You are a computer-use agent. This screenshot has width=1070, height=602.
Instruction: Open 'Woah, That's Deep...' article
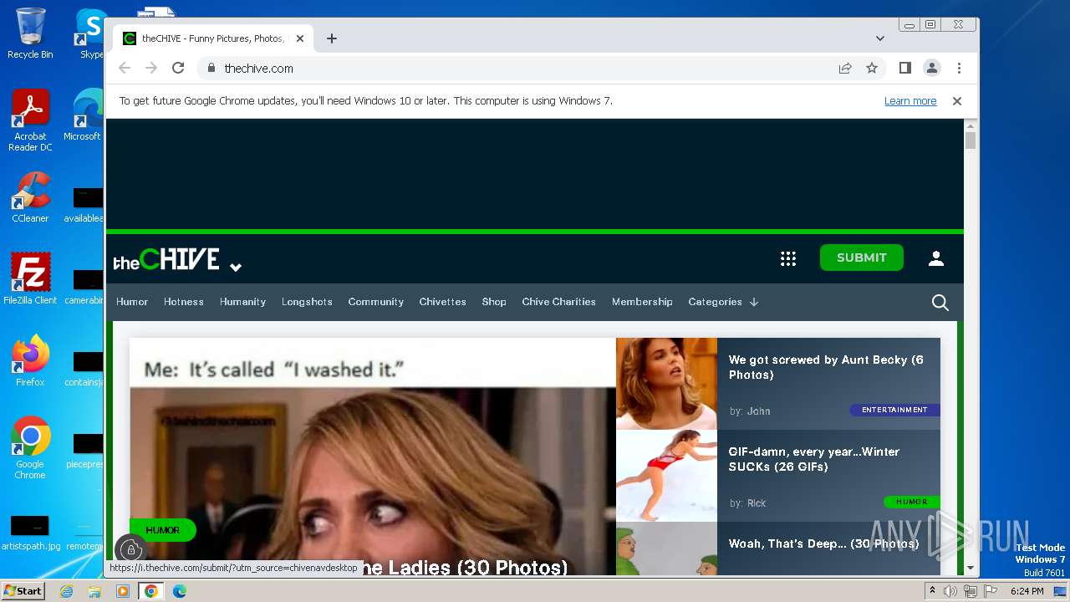(x=823, y=543)
